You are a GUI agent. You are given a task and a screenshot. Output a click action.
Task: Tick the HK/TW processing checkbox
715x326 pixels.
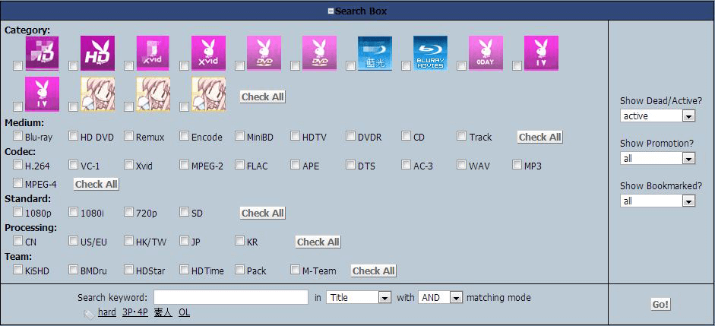(128, 241)
